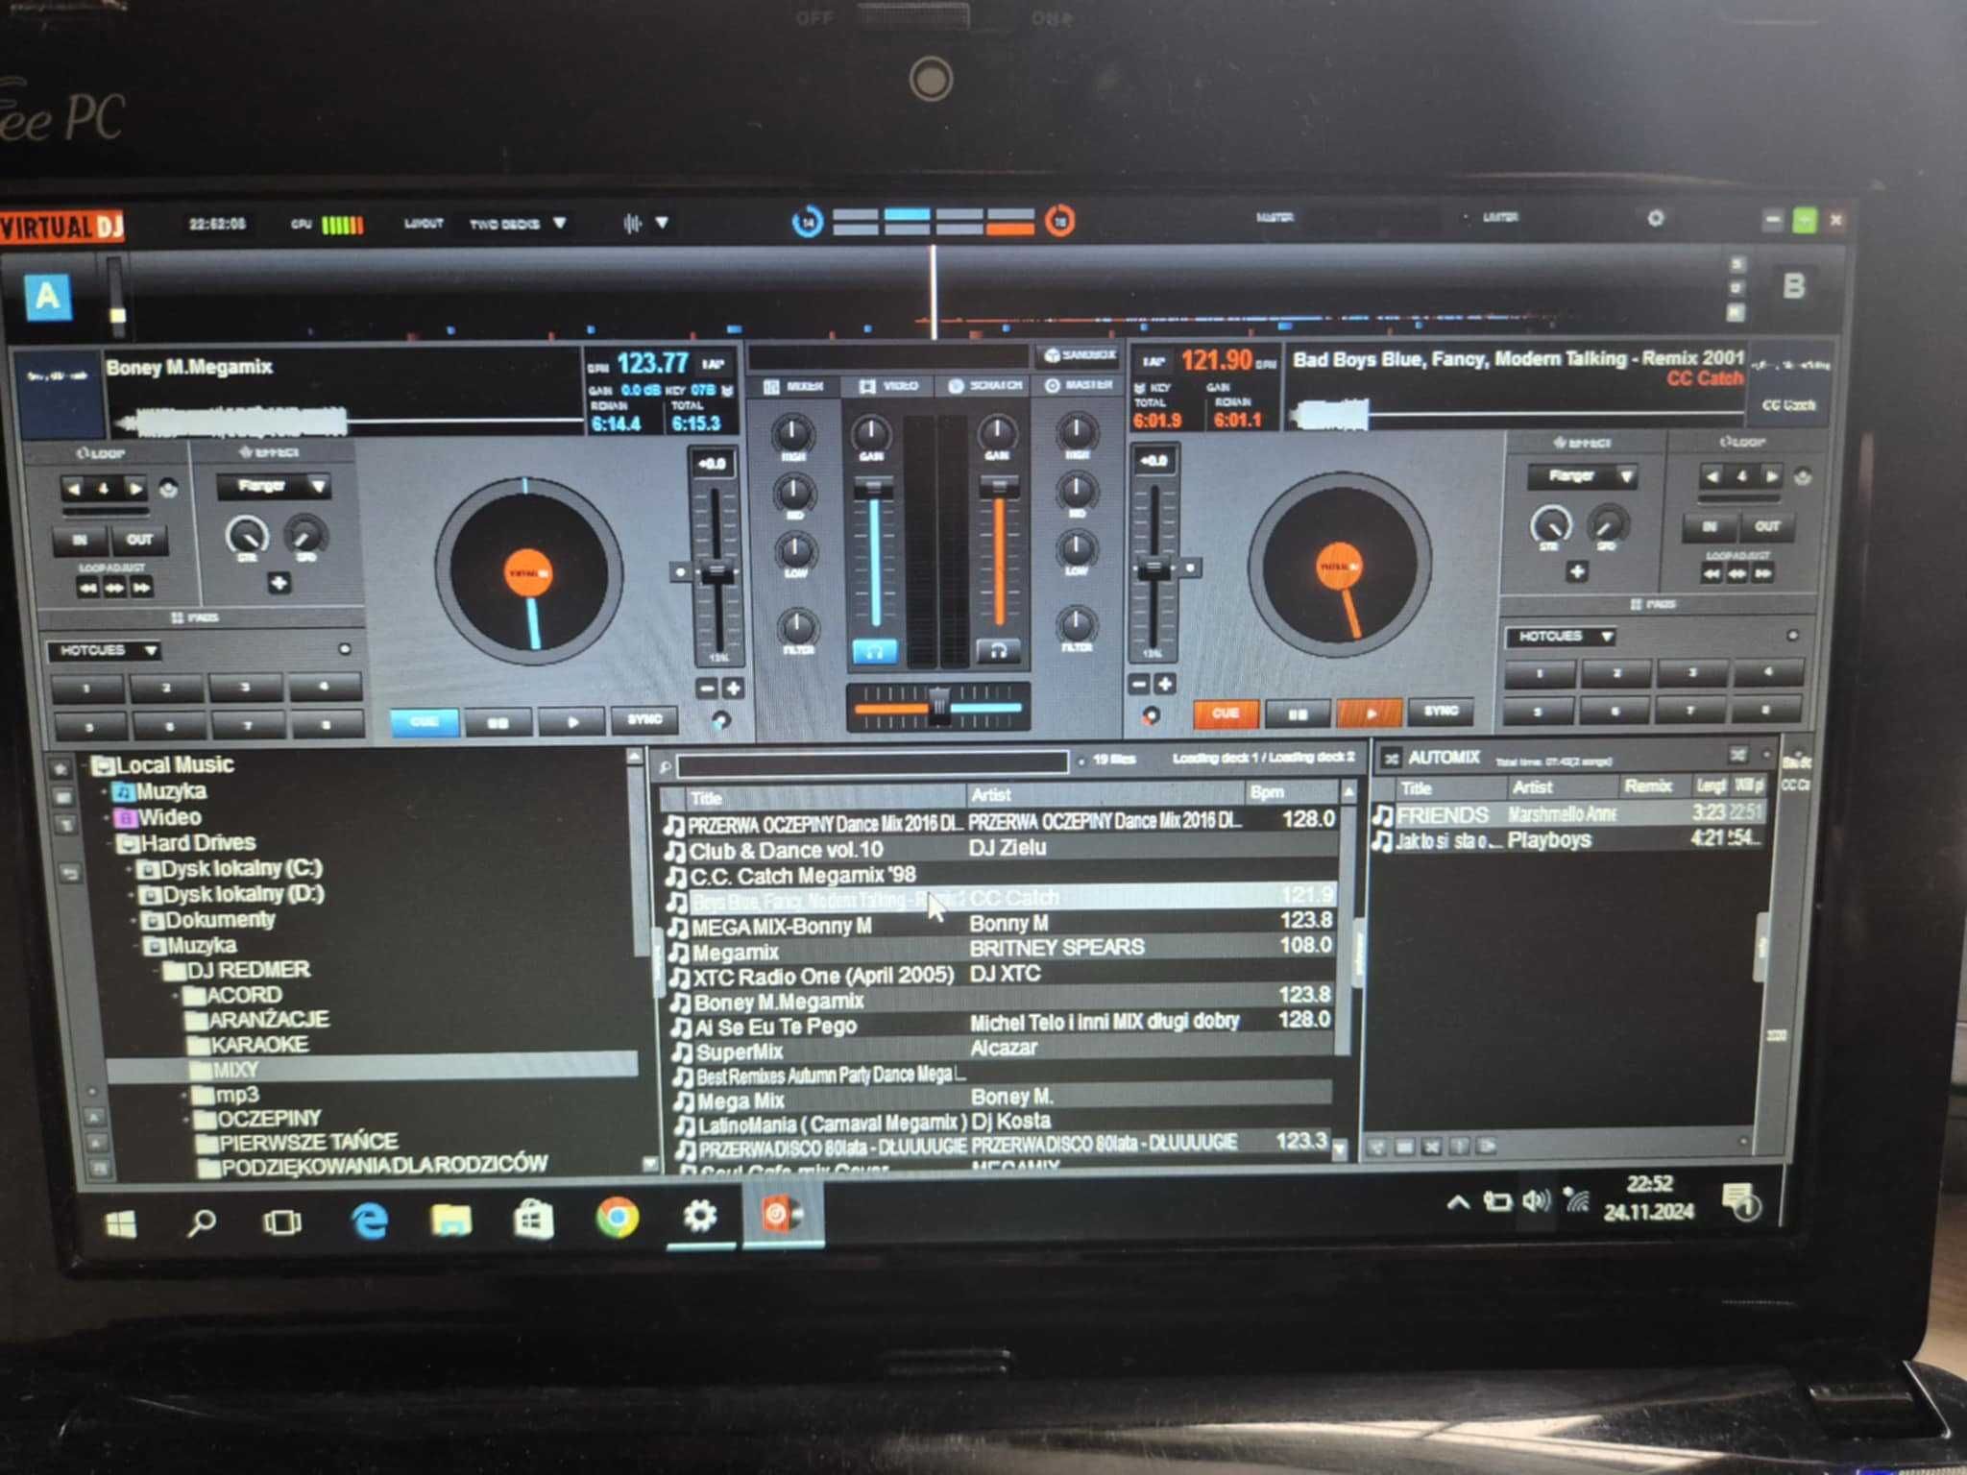Click deck A headphone PFL button
Screen dimensions: 1967x1475
875,652
